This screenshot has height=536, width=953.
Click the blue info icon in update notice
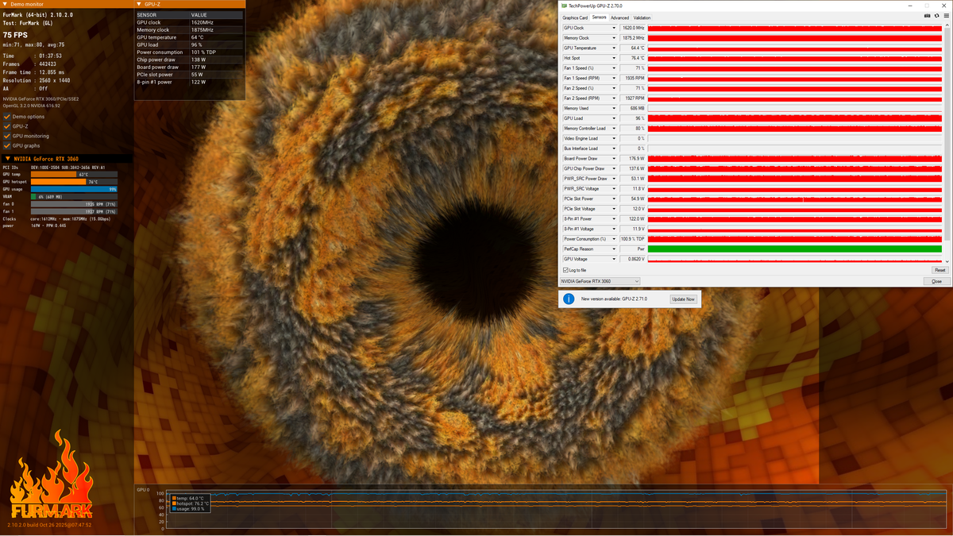tap(569, 299)
